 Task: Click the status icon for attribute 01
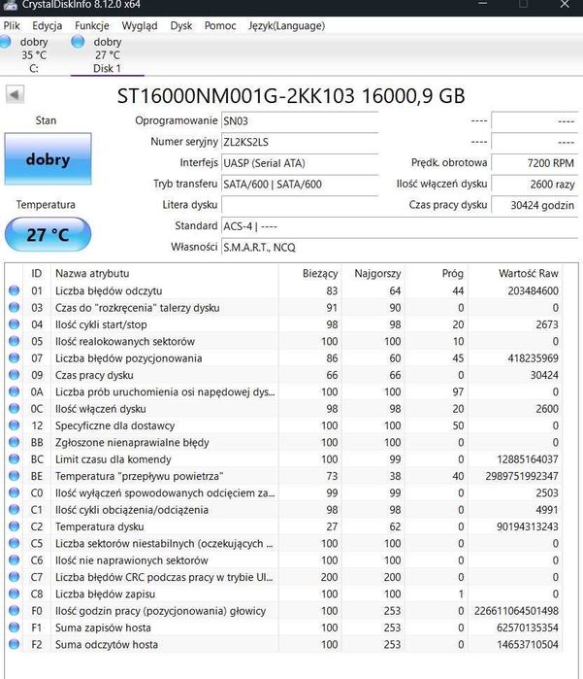click(15, 290)
